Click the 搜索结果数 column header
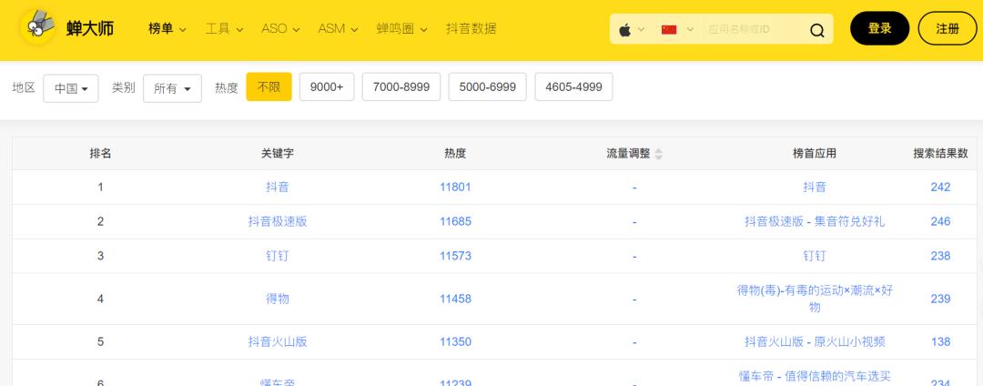 (940, 154)
